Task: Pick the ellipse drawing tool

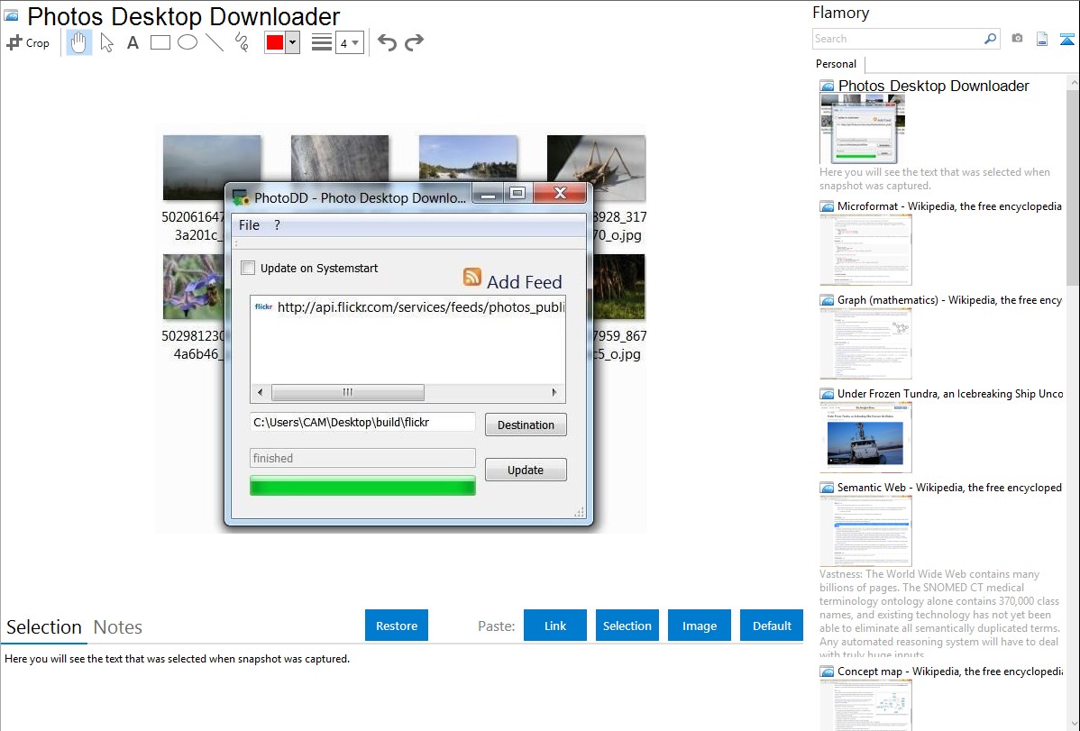Action: point(188,42)
